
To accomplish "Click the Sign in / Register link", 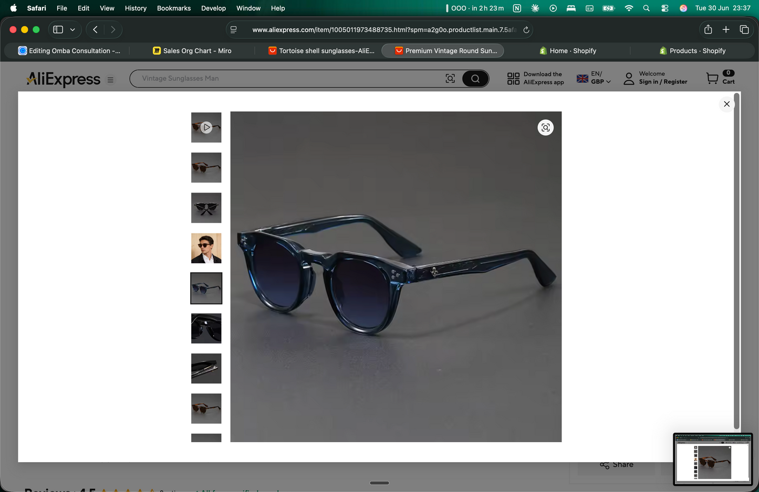I will (663, 82).
